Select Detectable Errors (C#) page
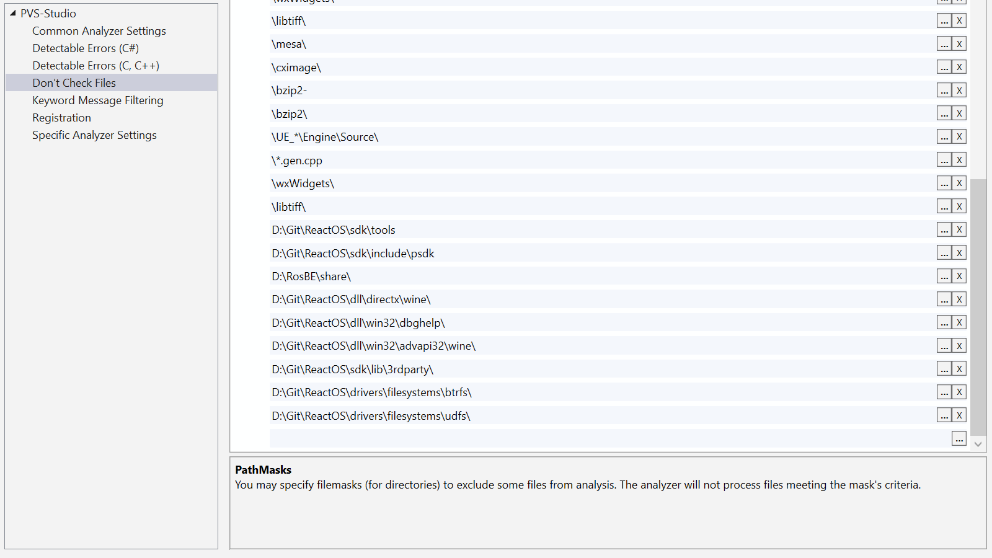The width and height of the screenshot is (992, 558). coord(85,48)
